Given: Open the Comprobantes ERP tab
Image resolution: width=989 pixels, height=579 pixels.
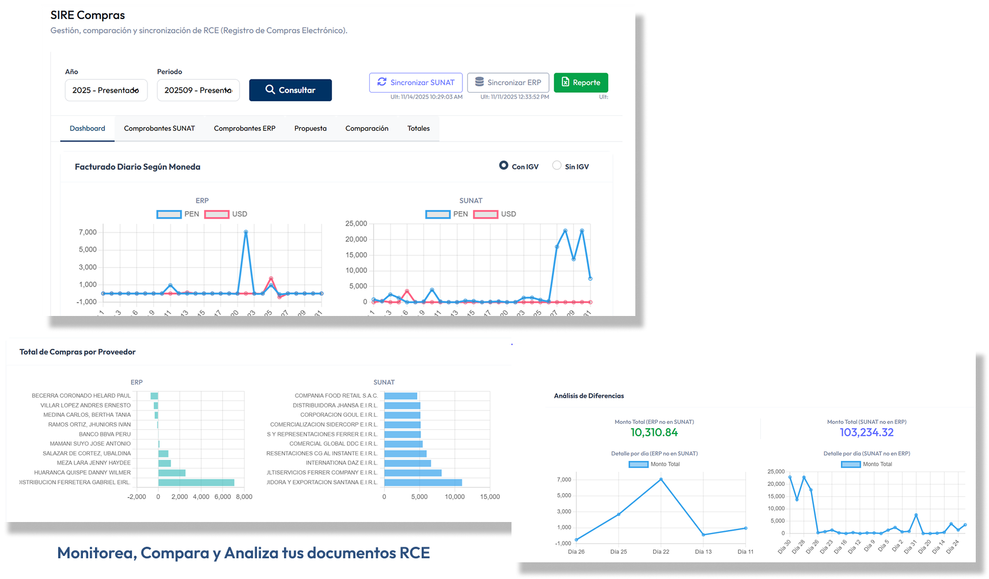Looking at the screenshot, I should (244, 128).
